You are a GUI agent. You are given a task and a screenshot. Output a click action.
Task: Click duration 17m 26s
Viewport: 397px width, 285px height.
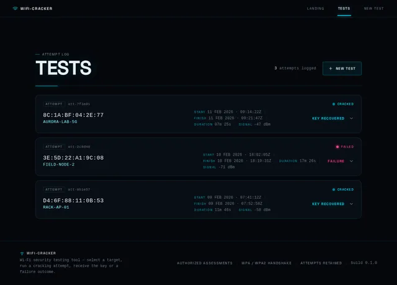pos(308,161)
